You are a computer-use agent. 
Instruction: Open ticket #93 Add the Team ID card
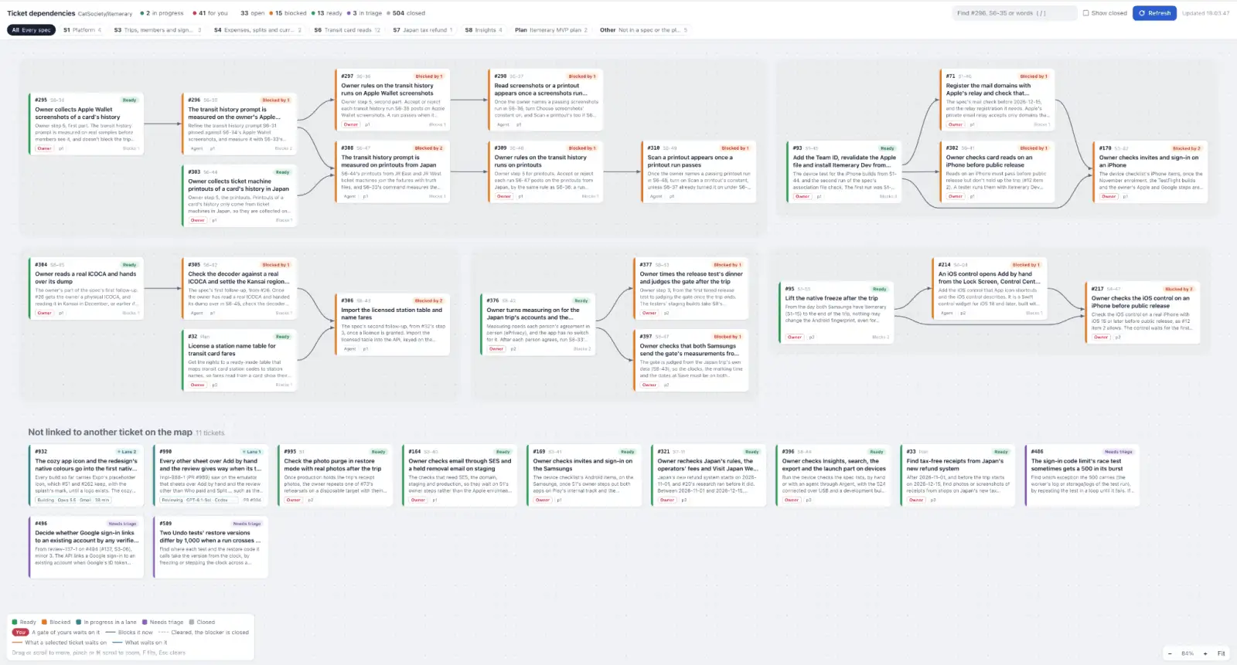[x=843, y=172]
